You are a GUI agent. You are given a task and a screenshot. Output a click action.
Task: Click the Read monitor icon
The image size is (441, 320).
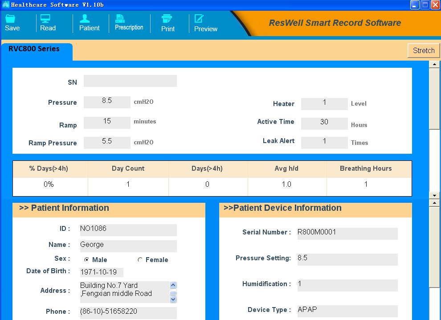[x=45, y=19]
